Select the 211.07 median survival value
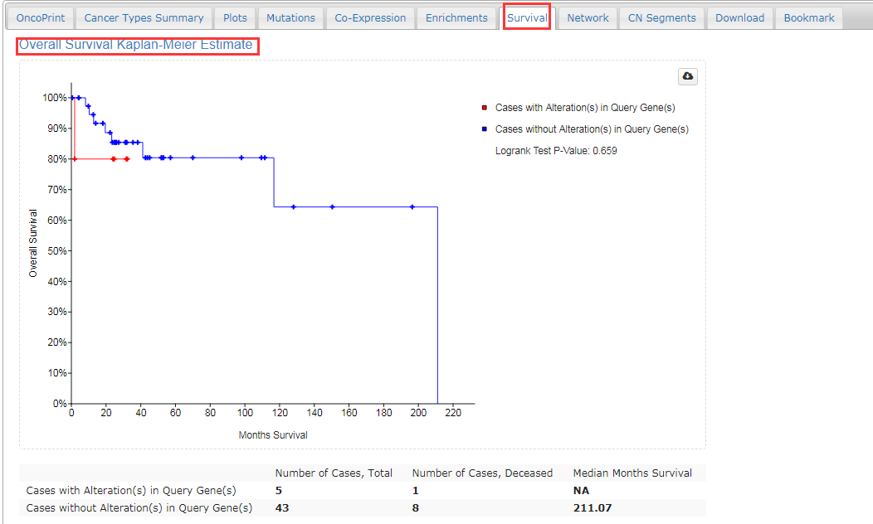This screenshot has height=524, width=873. [x=593, y=508]
